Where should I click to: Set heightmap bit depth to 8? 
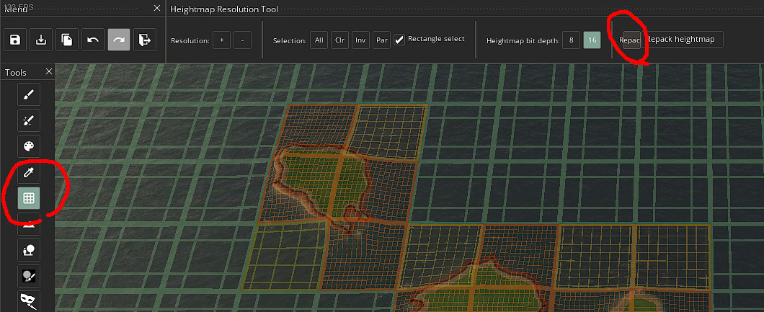(x=571, y=40)
